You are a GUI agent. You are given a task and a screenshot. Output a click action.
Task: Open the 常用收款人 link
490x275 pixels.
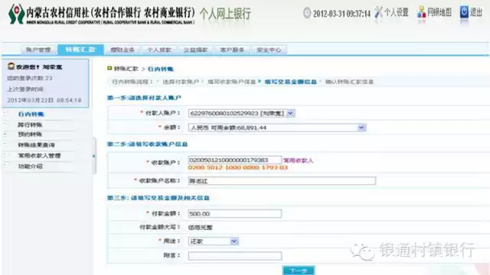pyautogui.click(x=298, y=160)
